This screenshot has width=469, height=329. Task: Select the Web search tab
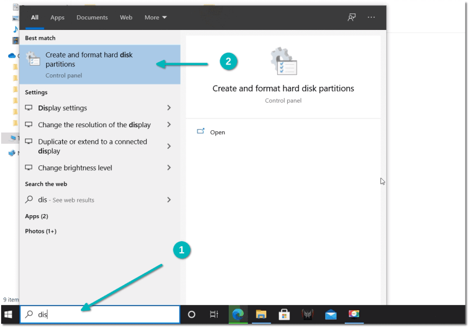(x=126, y=18)
